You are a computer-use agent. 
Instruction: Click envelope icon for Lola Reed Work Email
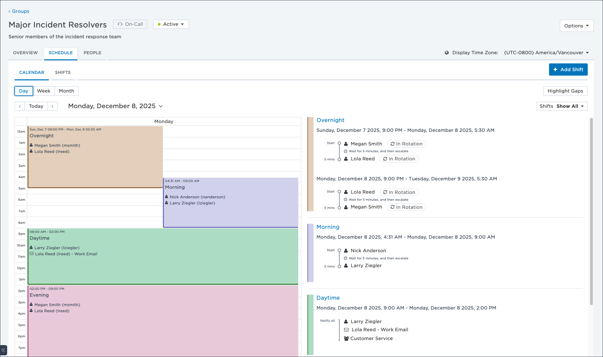(x=346, y=330)
